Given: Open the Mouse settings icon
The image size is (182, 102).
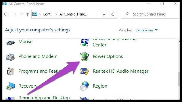Looking at the screenshot, I should click(x=10, y=43).
